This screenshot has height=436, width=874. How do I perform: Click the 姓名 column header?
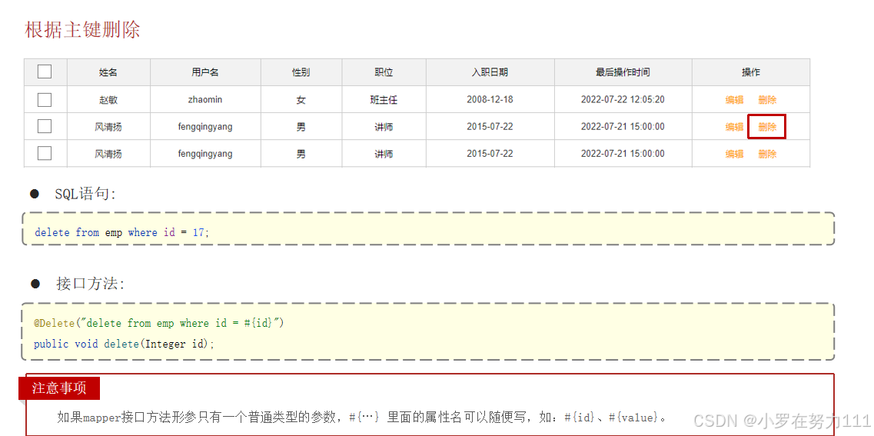tap(108, 72)
